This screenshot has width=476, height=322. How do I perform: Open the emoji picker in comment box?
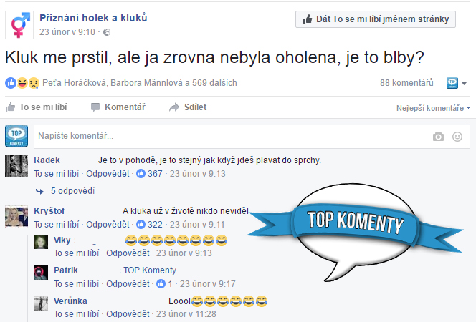457,137
